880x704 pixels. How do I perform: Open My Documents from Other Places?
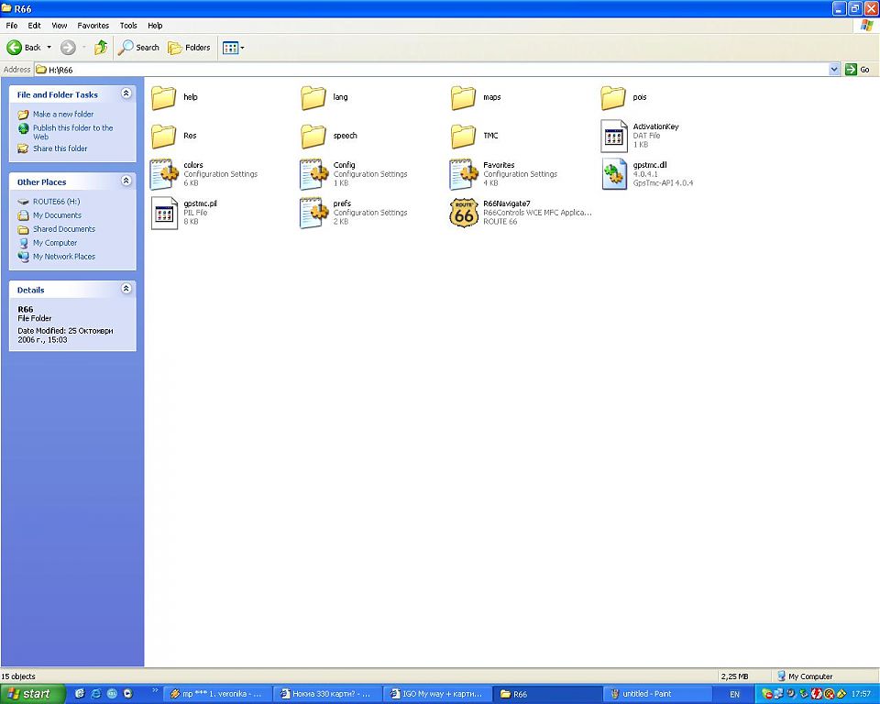coord(57,215)
